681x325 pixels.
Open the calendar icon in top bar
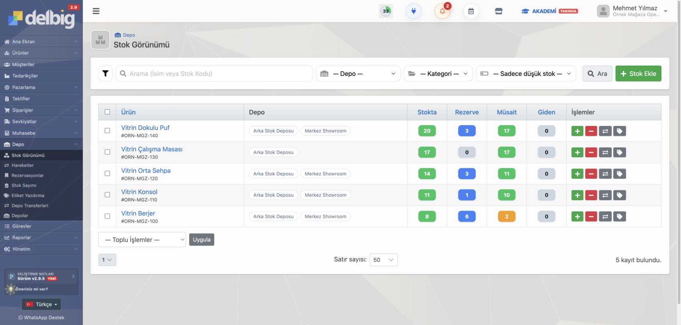click(471, 11)
